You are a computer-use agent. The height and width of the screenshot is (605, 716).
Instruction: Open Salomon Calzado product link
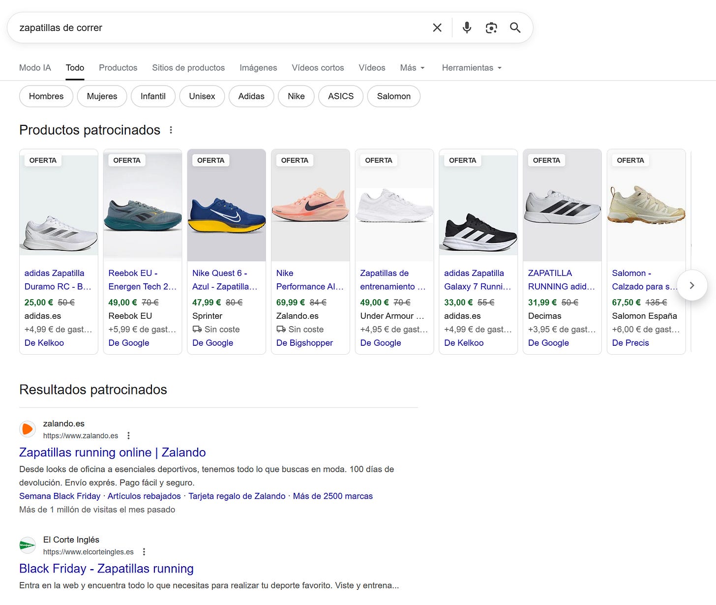(645, 280)
